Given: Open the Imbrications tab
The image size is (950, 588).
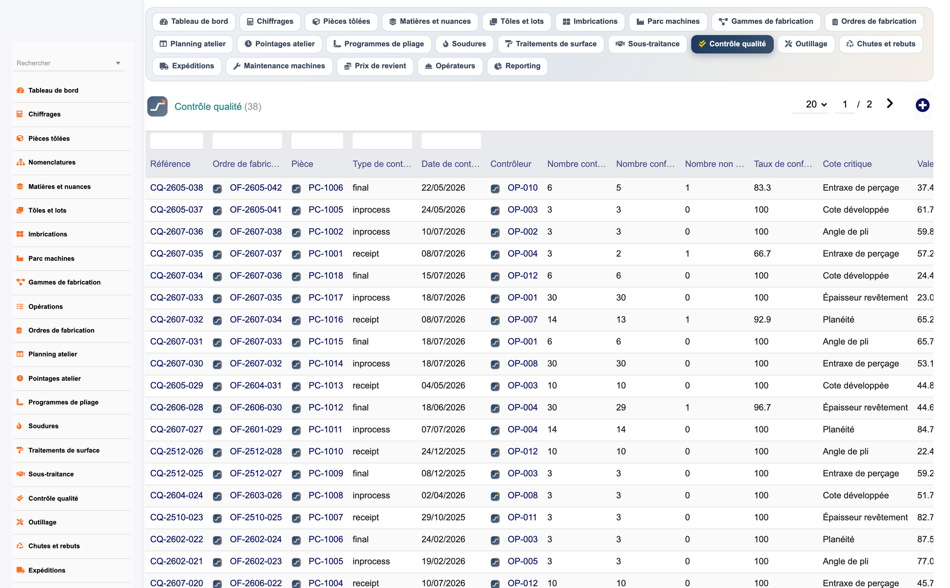Looking at the screenshot, I should pyautogui.click(x=590, y=21).
